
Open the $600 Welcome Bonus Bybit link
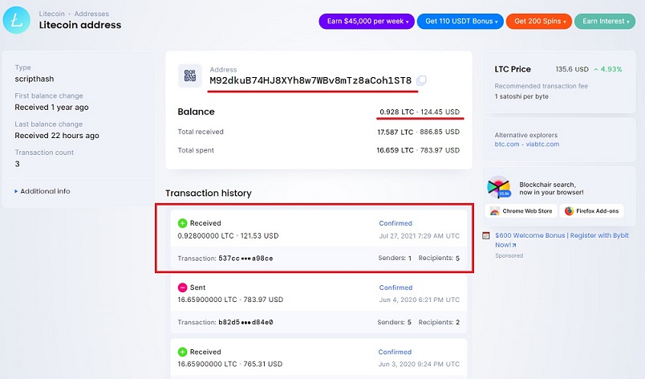pos(562,240)
